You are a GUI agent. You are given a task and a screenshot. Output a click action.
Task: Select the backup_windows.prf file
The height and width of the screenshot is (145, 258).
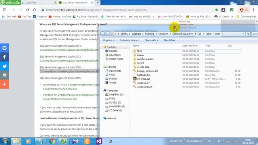[147, 71]
